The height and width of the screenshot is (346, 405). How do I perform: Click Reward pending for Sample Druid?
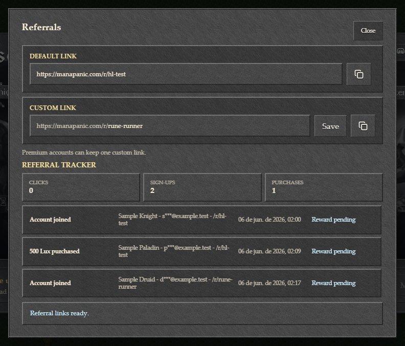point(333,283)
